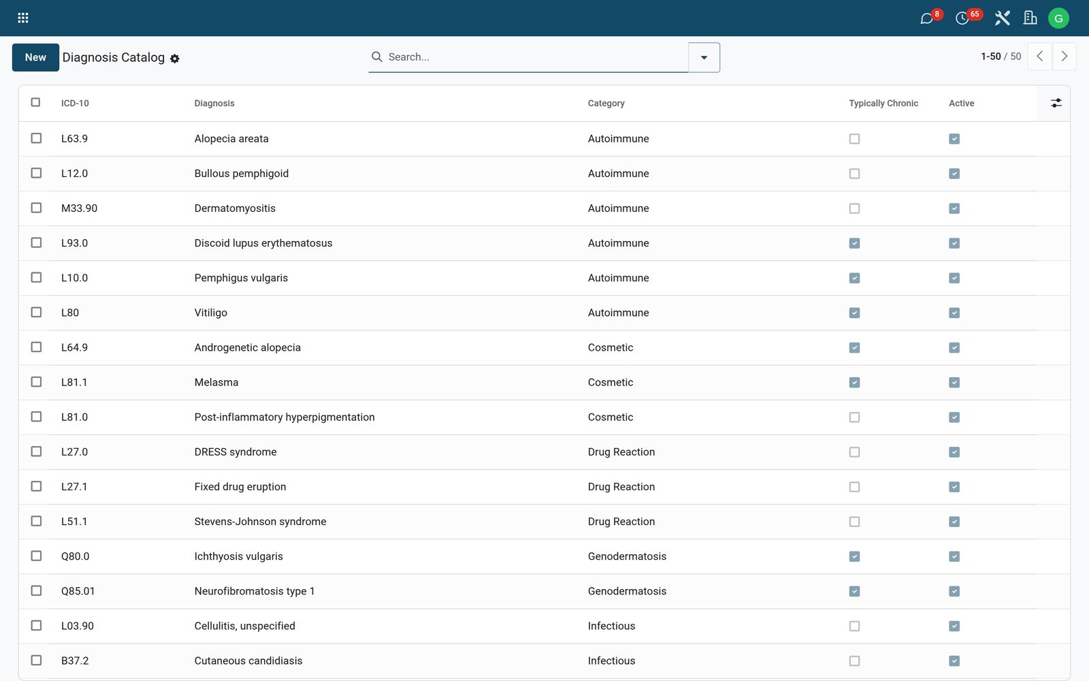
Task: Sort by the Diagnosis column header
Action: (214, 104)
